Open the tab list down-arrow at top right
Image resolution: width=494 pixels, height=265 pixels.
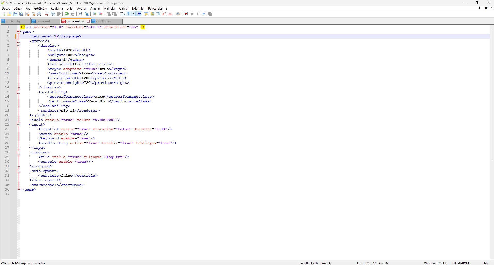(x=486, y=9)
